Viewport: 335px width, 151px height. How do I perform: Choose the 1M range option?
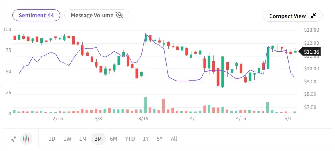[x=83, y=139]
